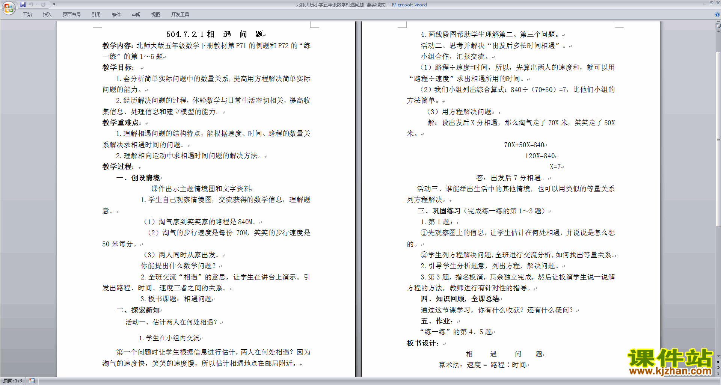This screenshot has width=721, height=385.
Task: Click the answer line 答: 出发后7分相遇
Action: (x=511, y=178)
